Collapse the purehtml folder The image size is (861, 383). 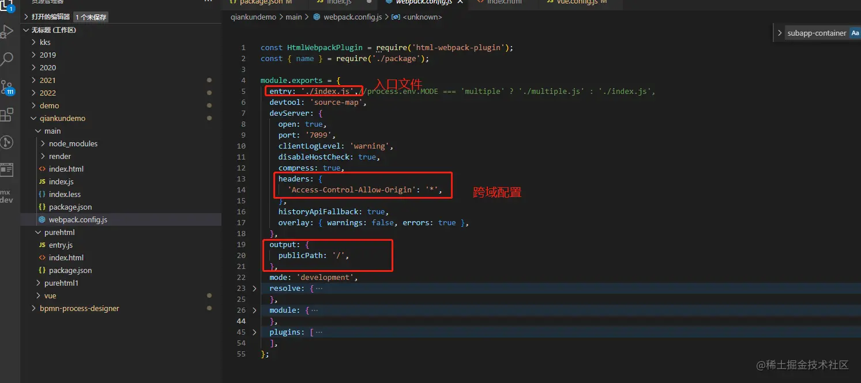point(39,233)
